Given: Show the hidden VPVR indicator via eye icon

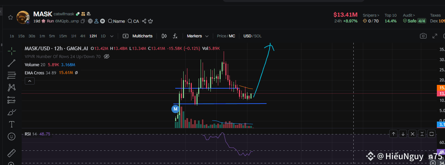Looking at the screenshot, I should tap(107, 56).
